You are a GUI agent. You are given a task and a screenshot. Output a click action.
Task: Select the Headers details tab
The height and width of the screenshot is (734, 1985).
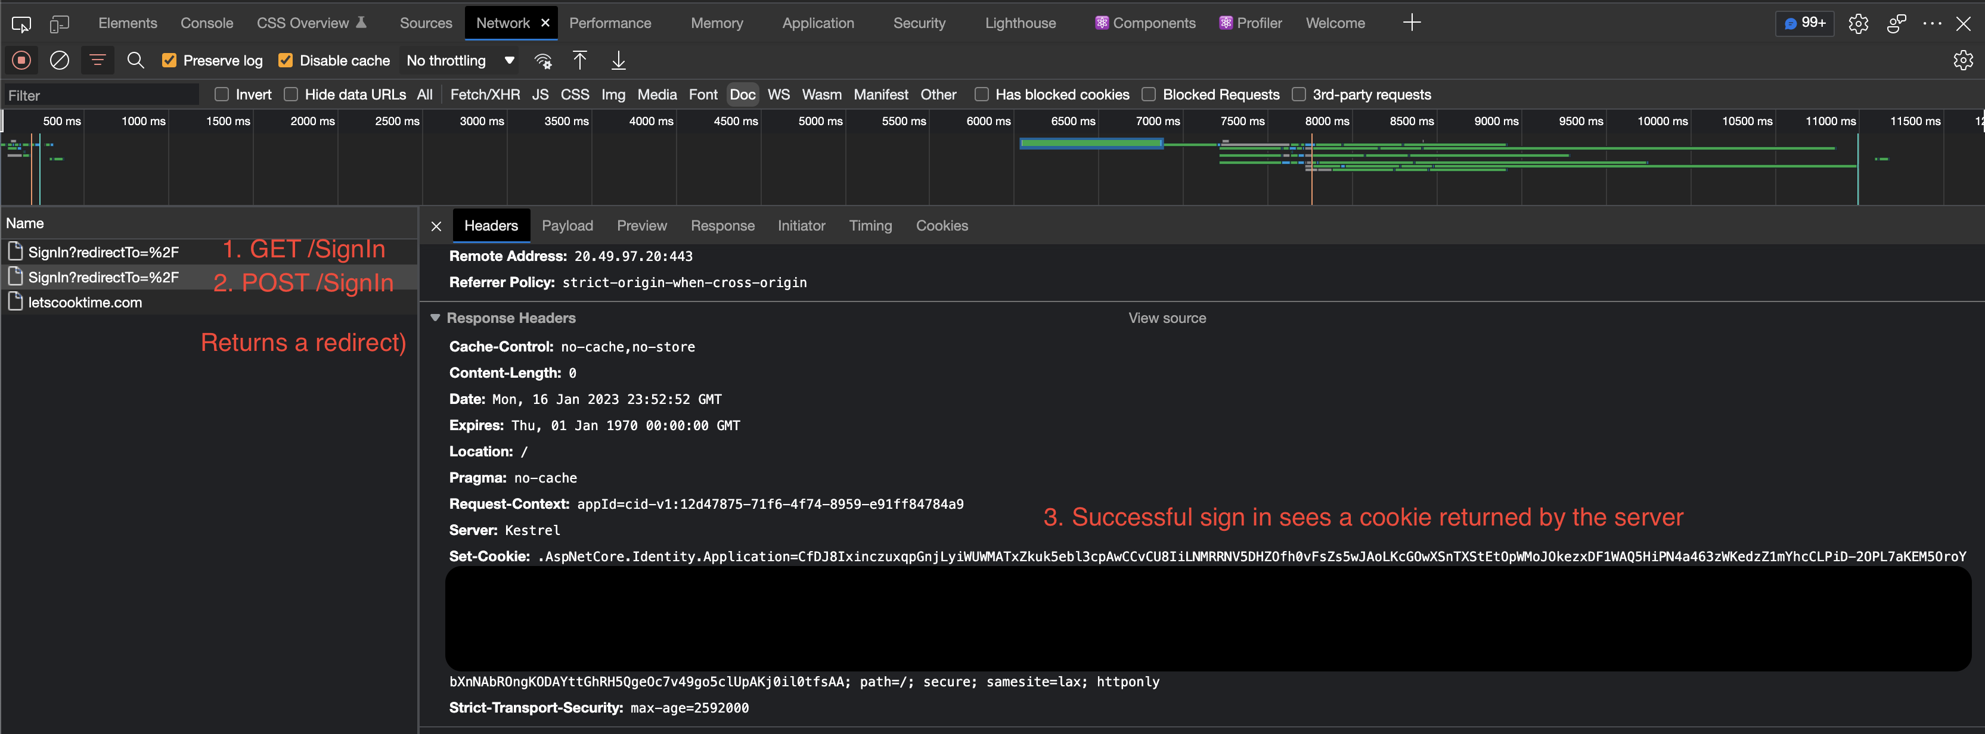[491, 226]
